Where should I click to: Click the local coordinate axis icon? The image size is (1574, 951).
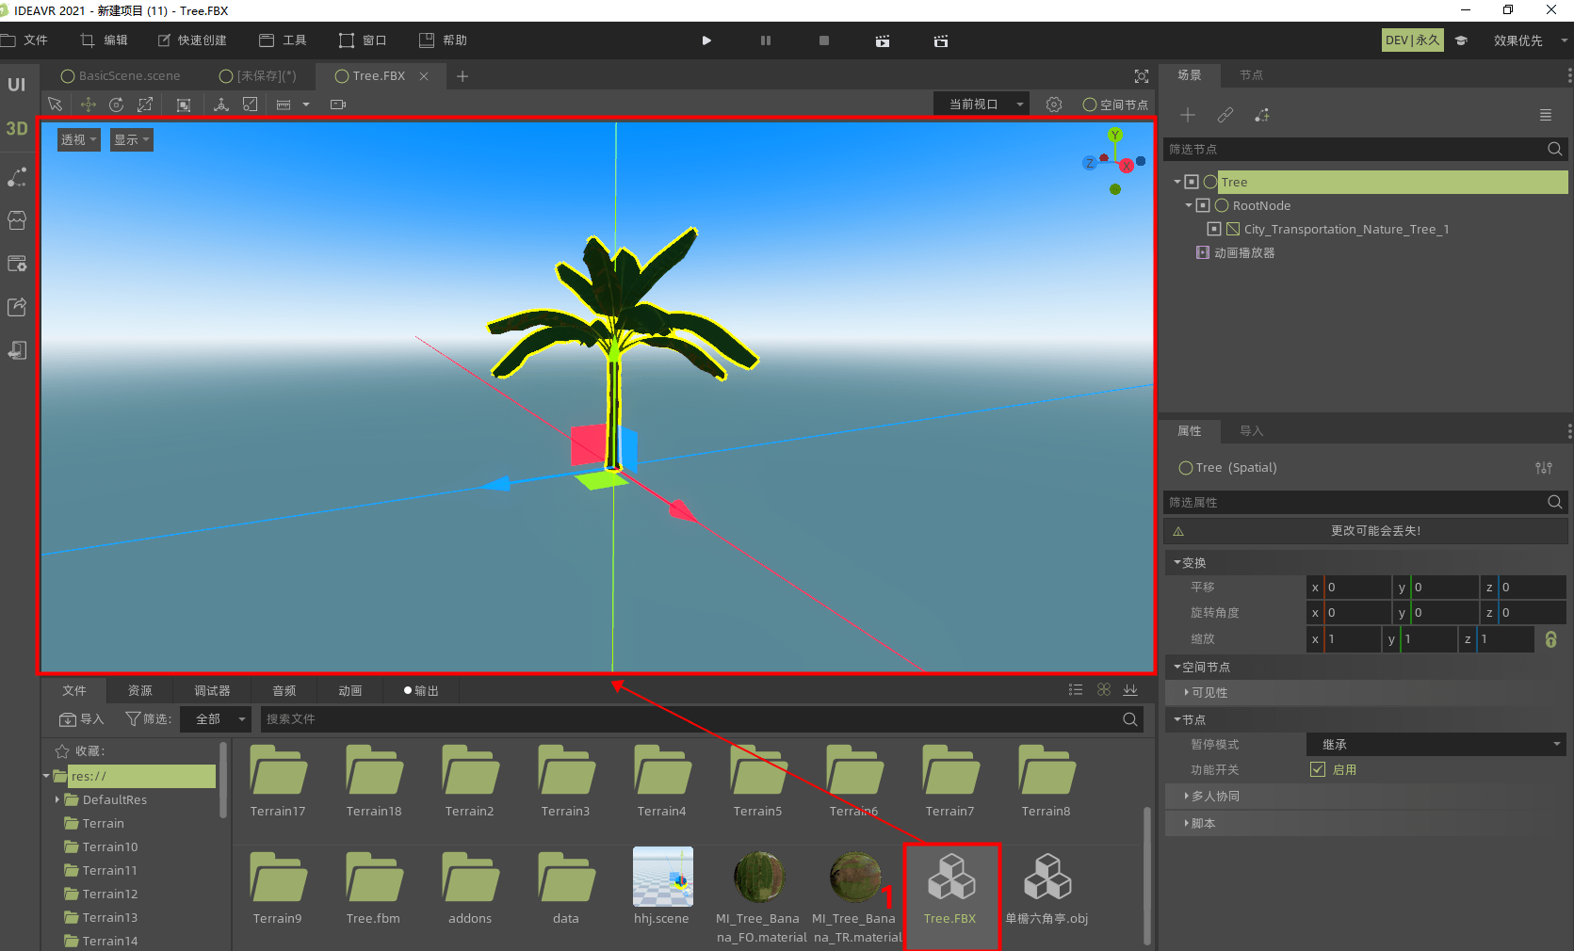221,105
